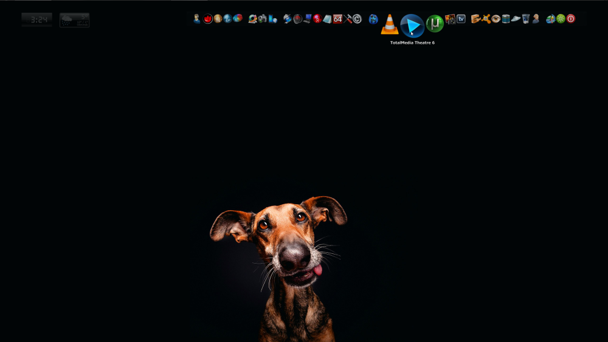Screen dimensions: 608x342
Task: Open TotalMedia Theatre 6 play icon
Action: [x=412, y=26]
